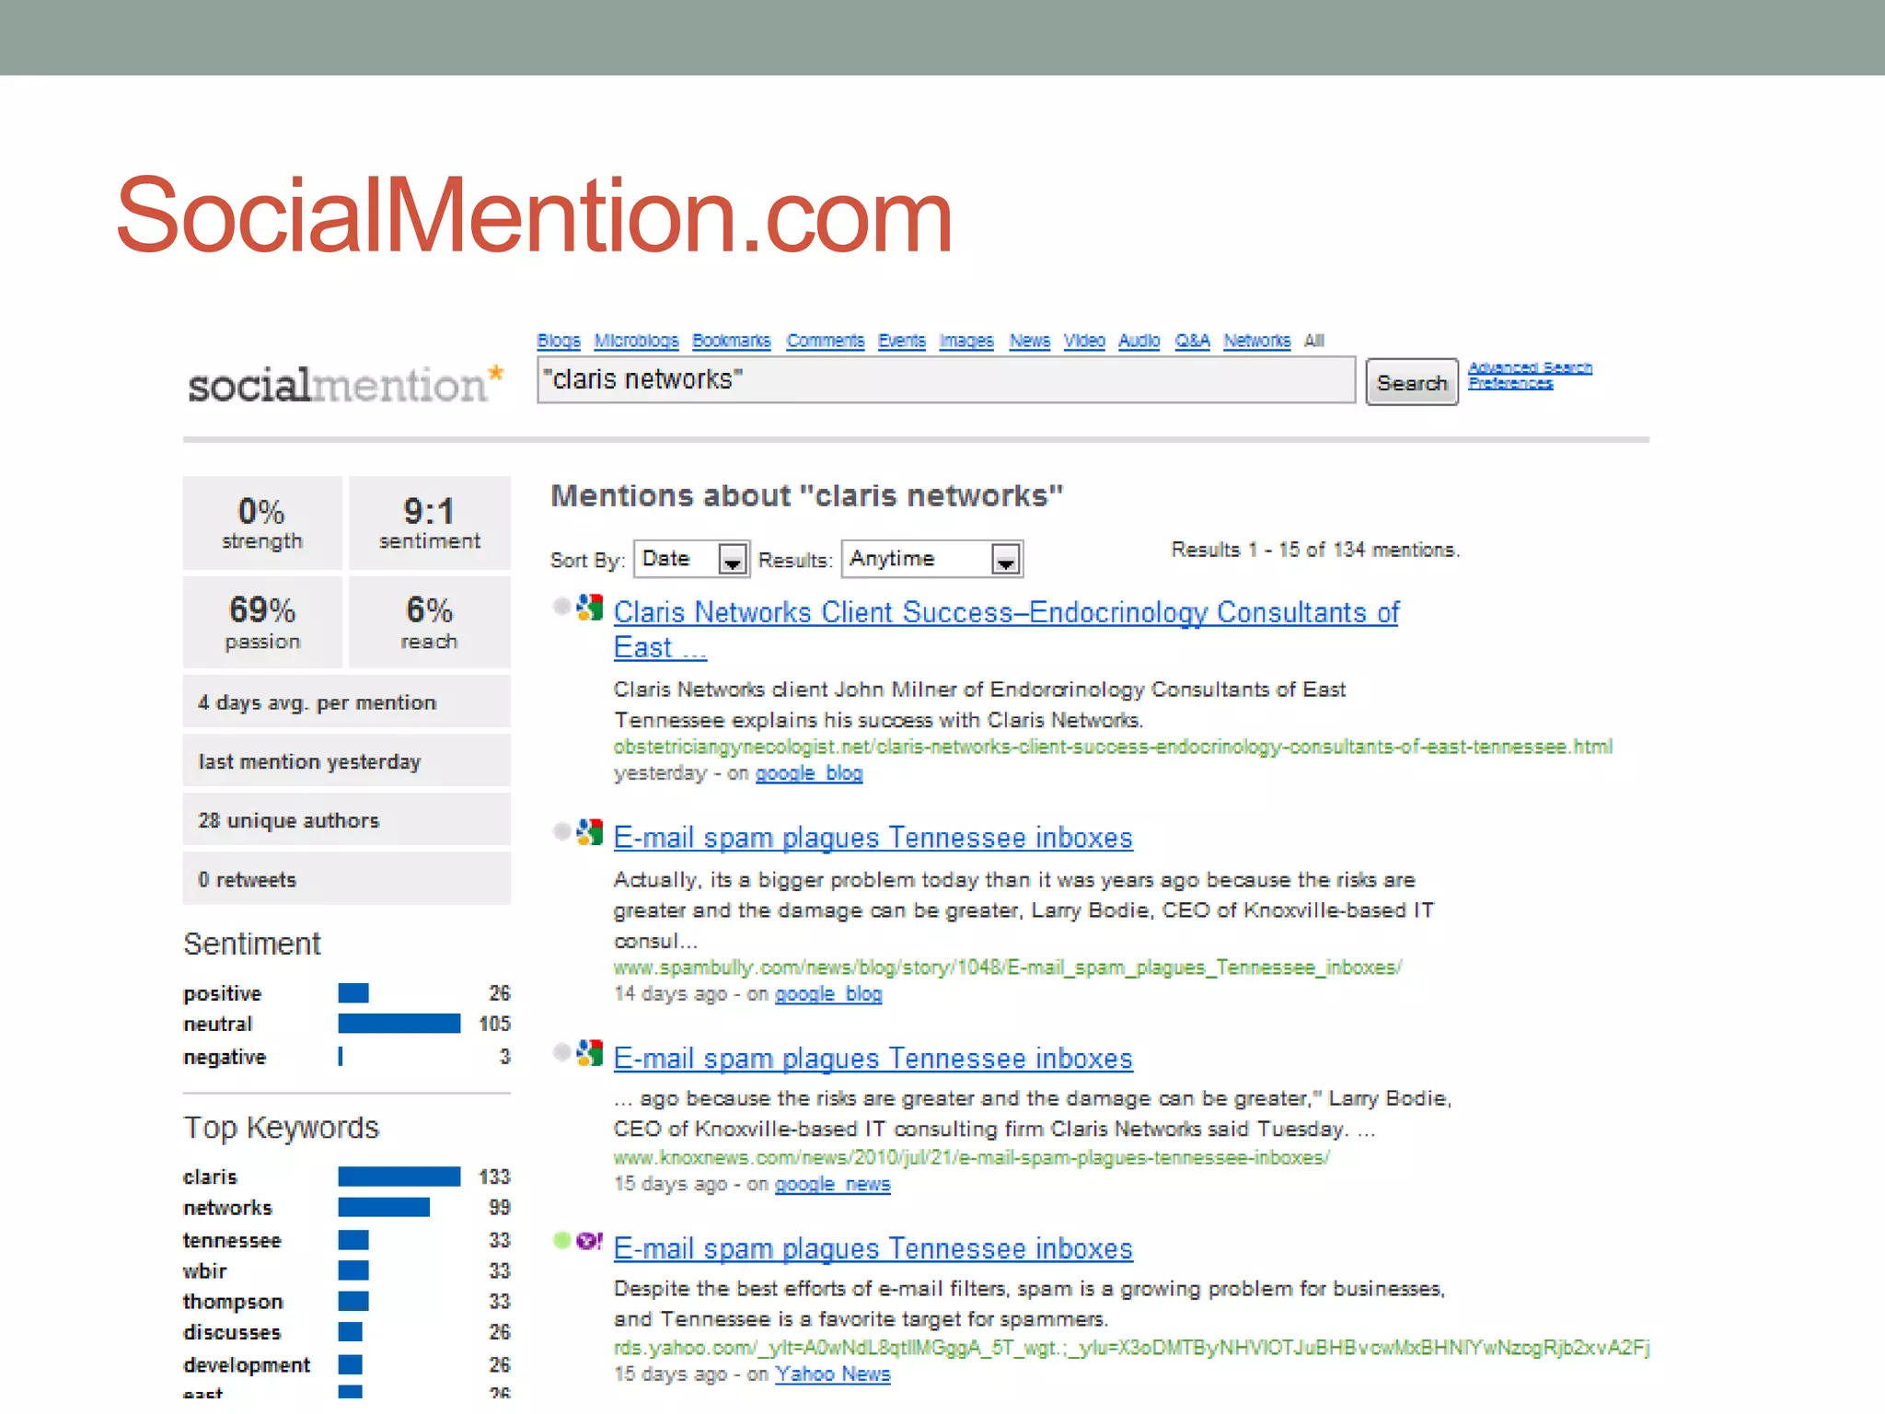Click the 0% strength stat box
The image size is (1885, 1414).
pos(262,523)
